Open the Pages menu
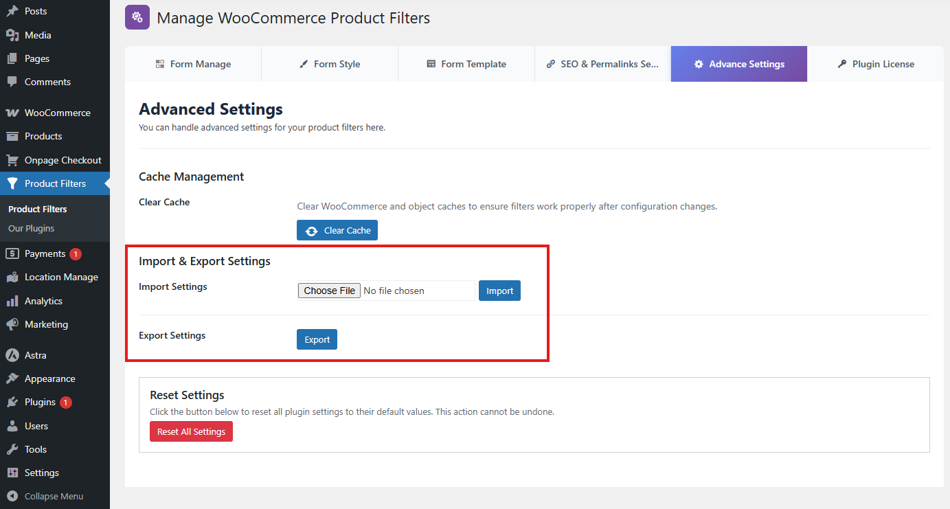The height and width of the screenshot is (509, 950). click(55, 58)
